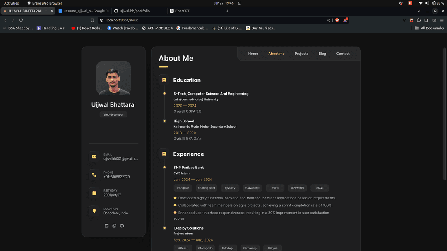This screenshot has width=447, height=251.
Task: Open DSA Sheet bookmark
Action: (x=18, y=28)
